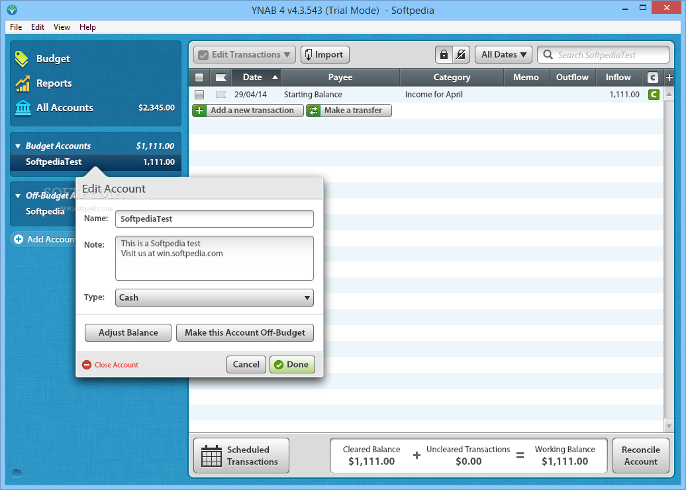Viewport: 686px width, 490px height.
Task: Click Adjust Balance button
Action: (128, 332)
